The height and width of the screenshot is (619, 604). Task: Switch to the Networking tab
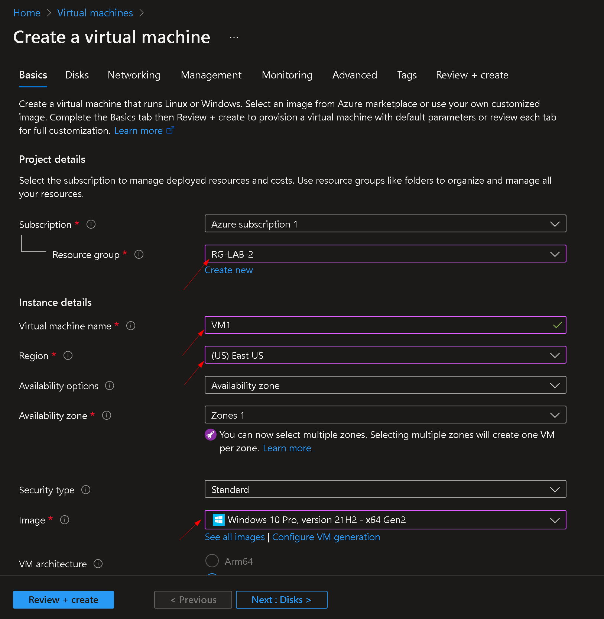[x=134, y=75]
